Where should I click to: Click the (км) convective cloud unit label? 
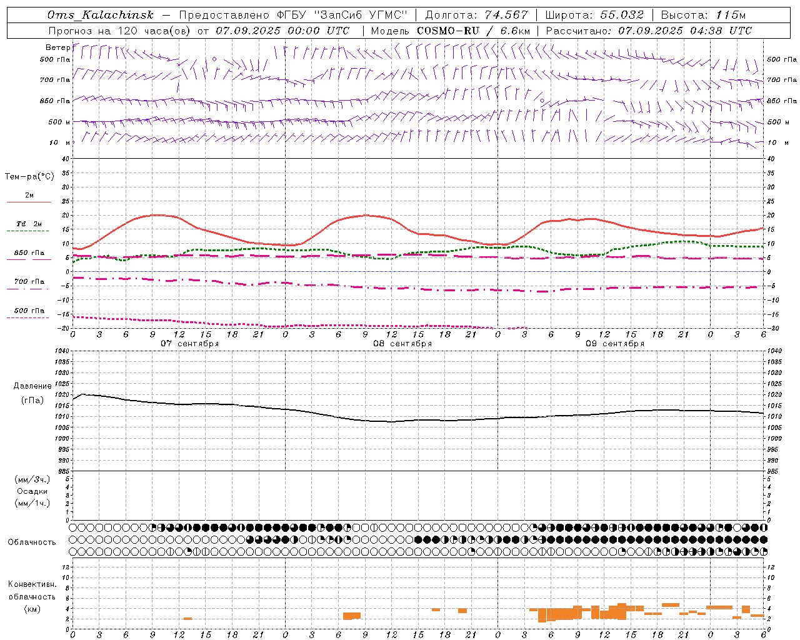[x=32, y=609]
